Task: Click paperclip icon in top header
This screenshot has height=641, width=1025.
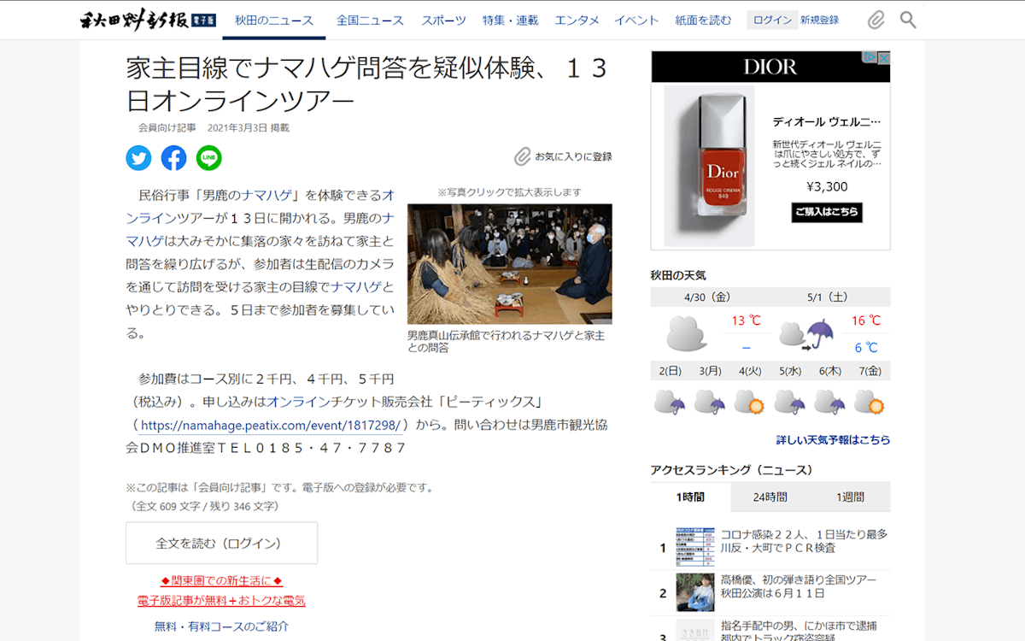Action: [876, 20]
